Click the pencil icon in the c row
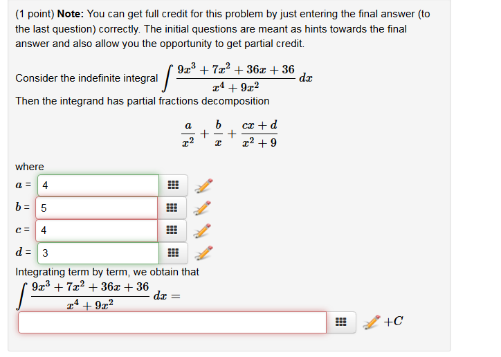 click(x=203, y=230)
